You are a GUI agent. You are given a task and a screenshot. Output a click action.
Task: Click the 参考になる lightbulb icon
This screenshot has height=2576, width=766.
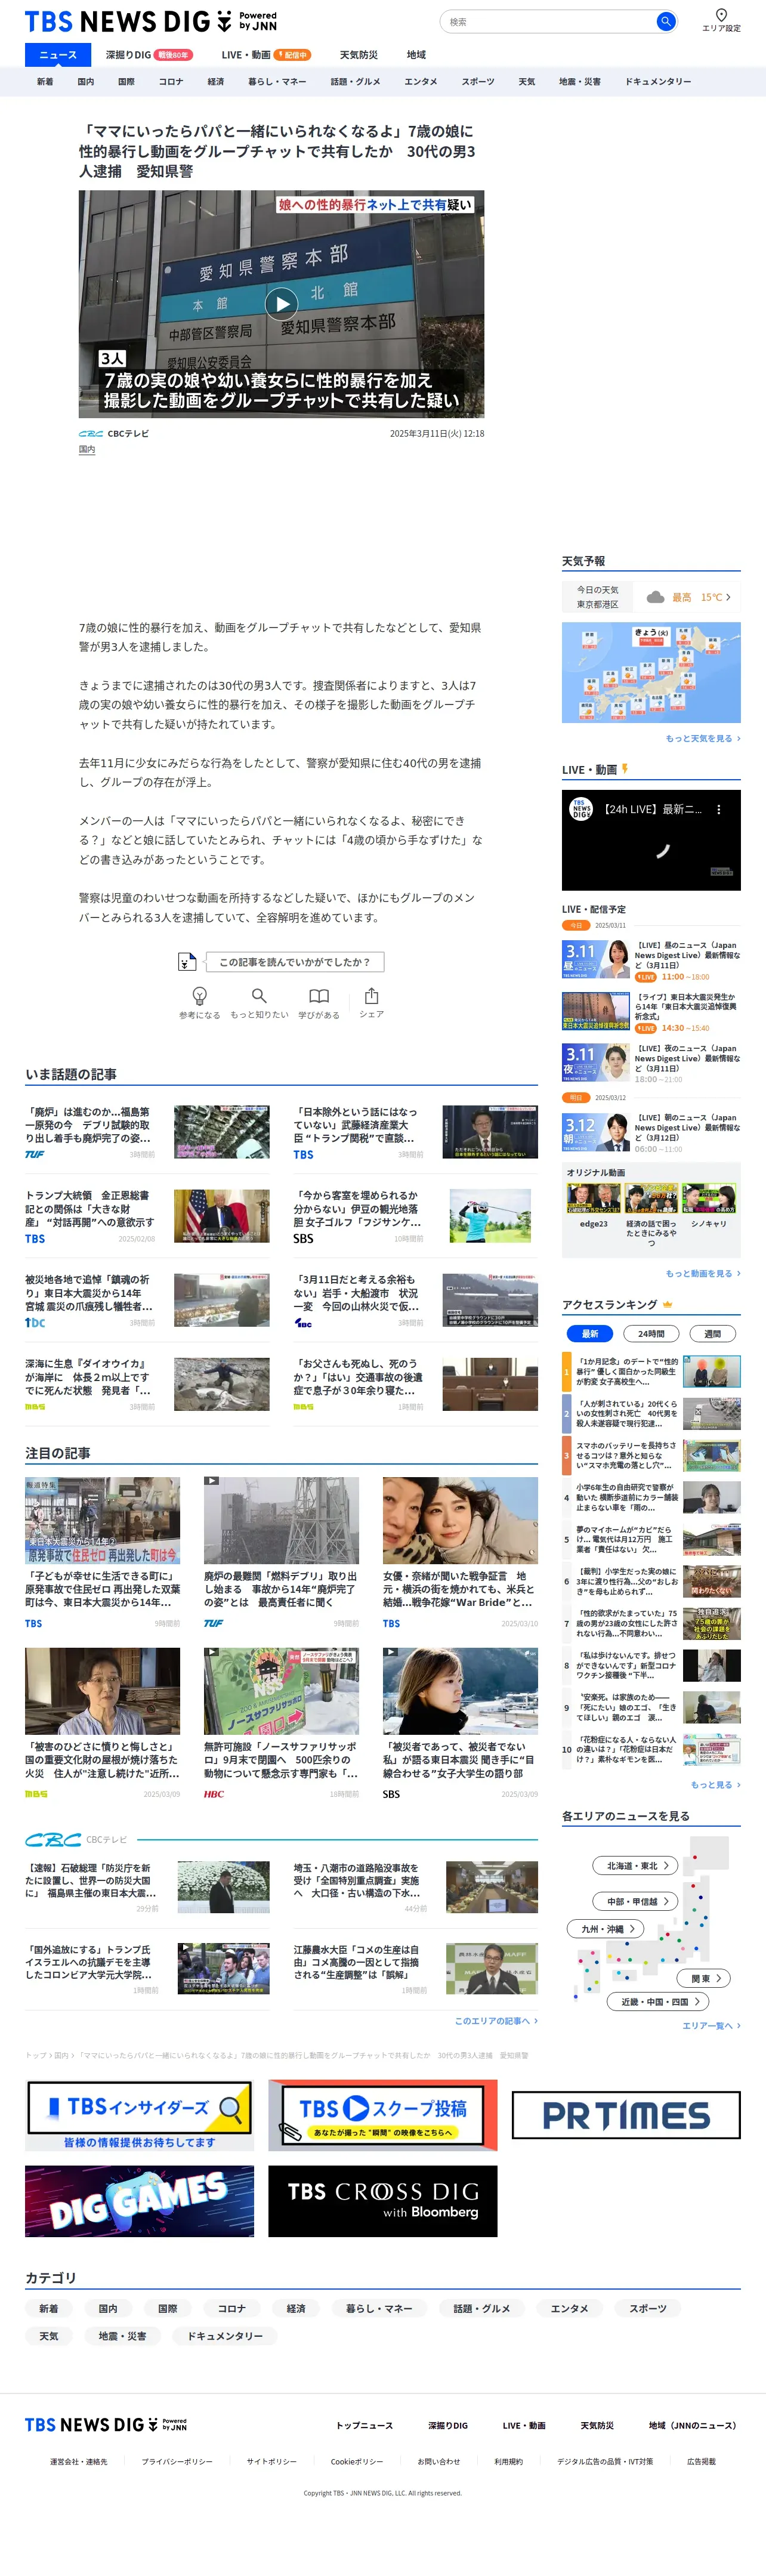click(199, 996)
